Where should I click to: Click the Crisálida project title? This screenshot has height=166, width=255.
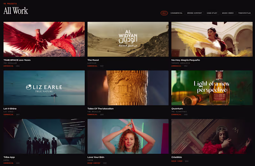pos(177,157)
